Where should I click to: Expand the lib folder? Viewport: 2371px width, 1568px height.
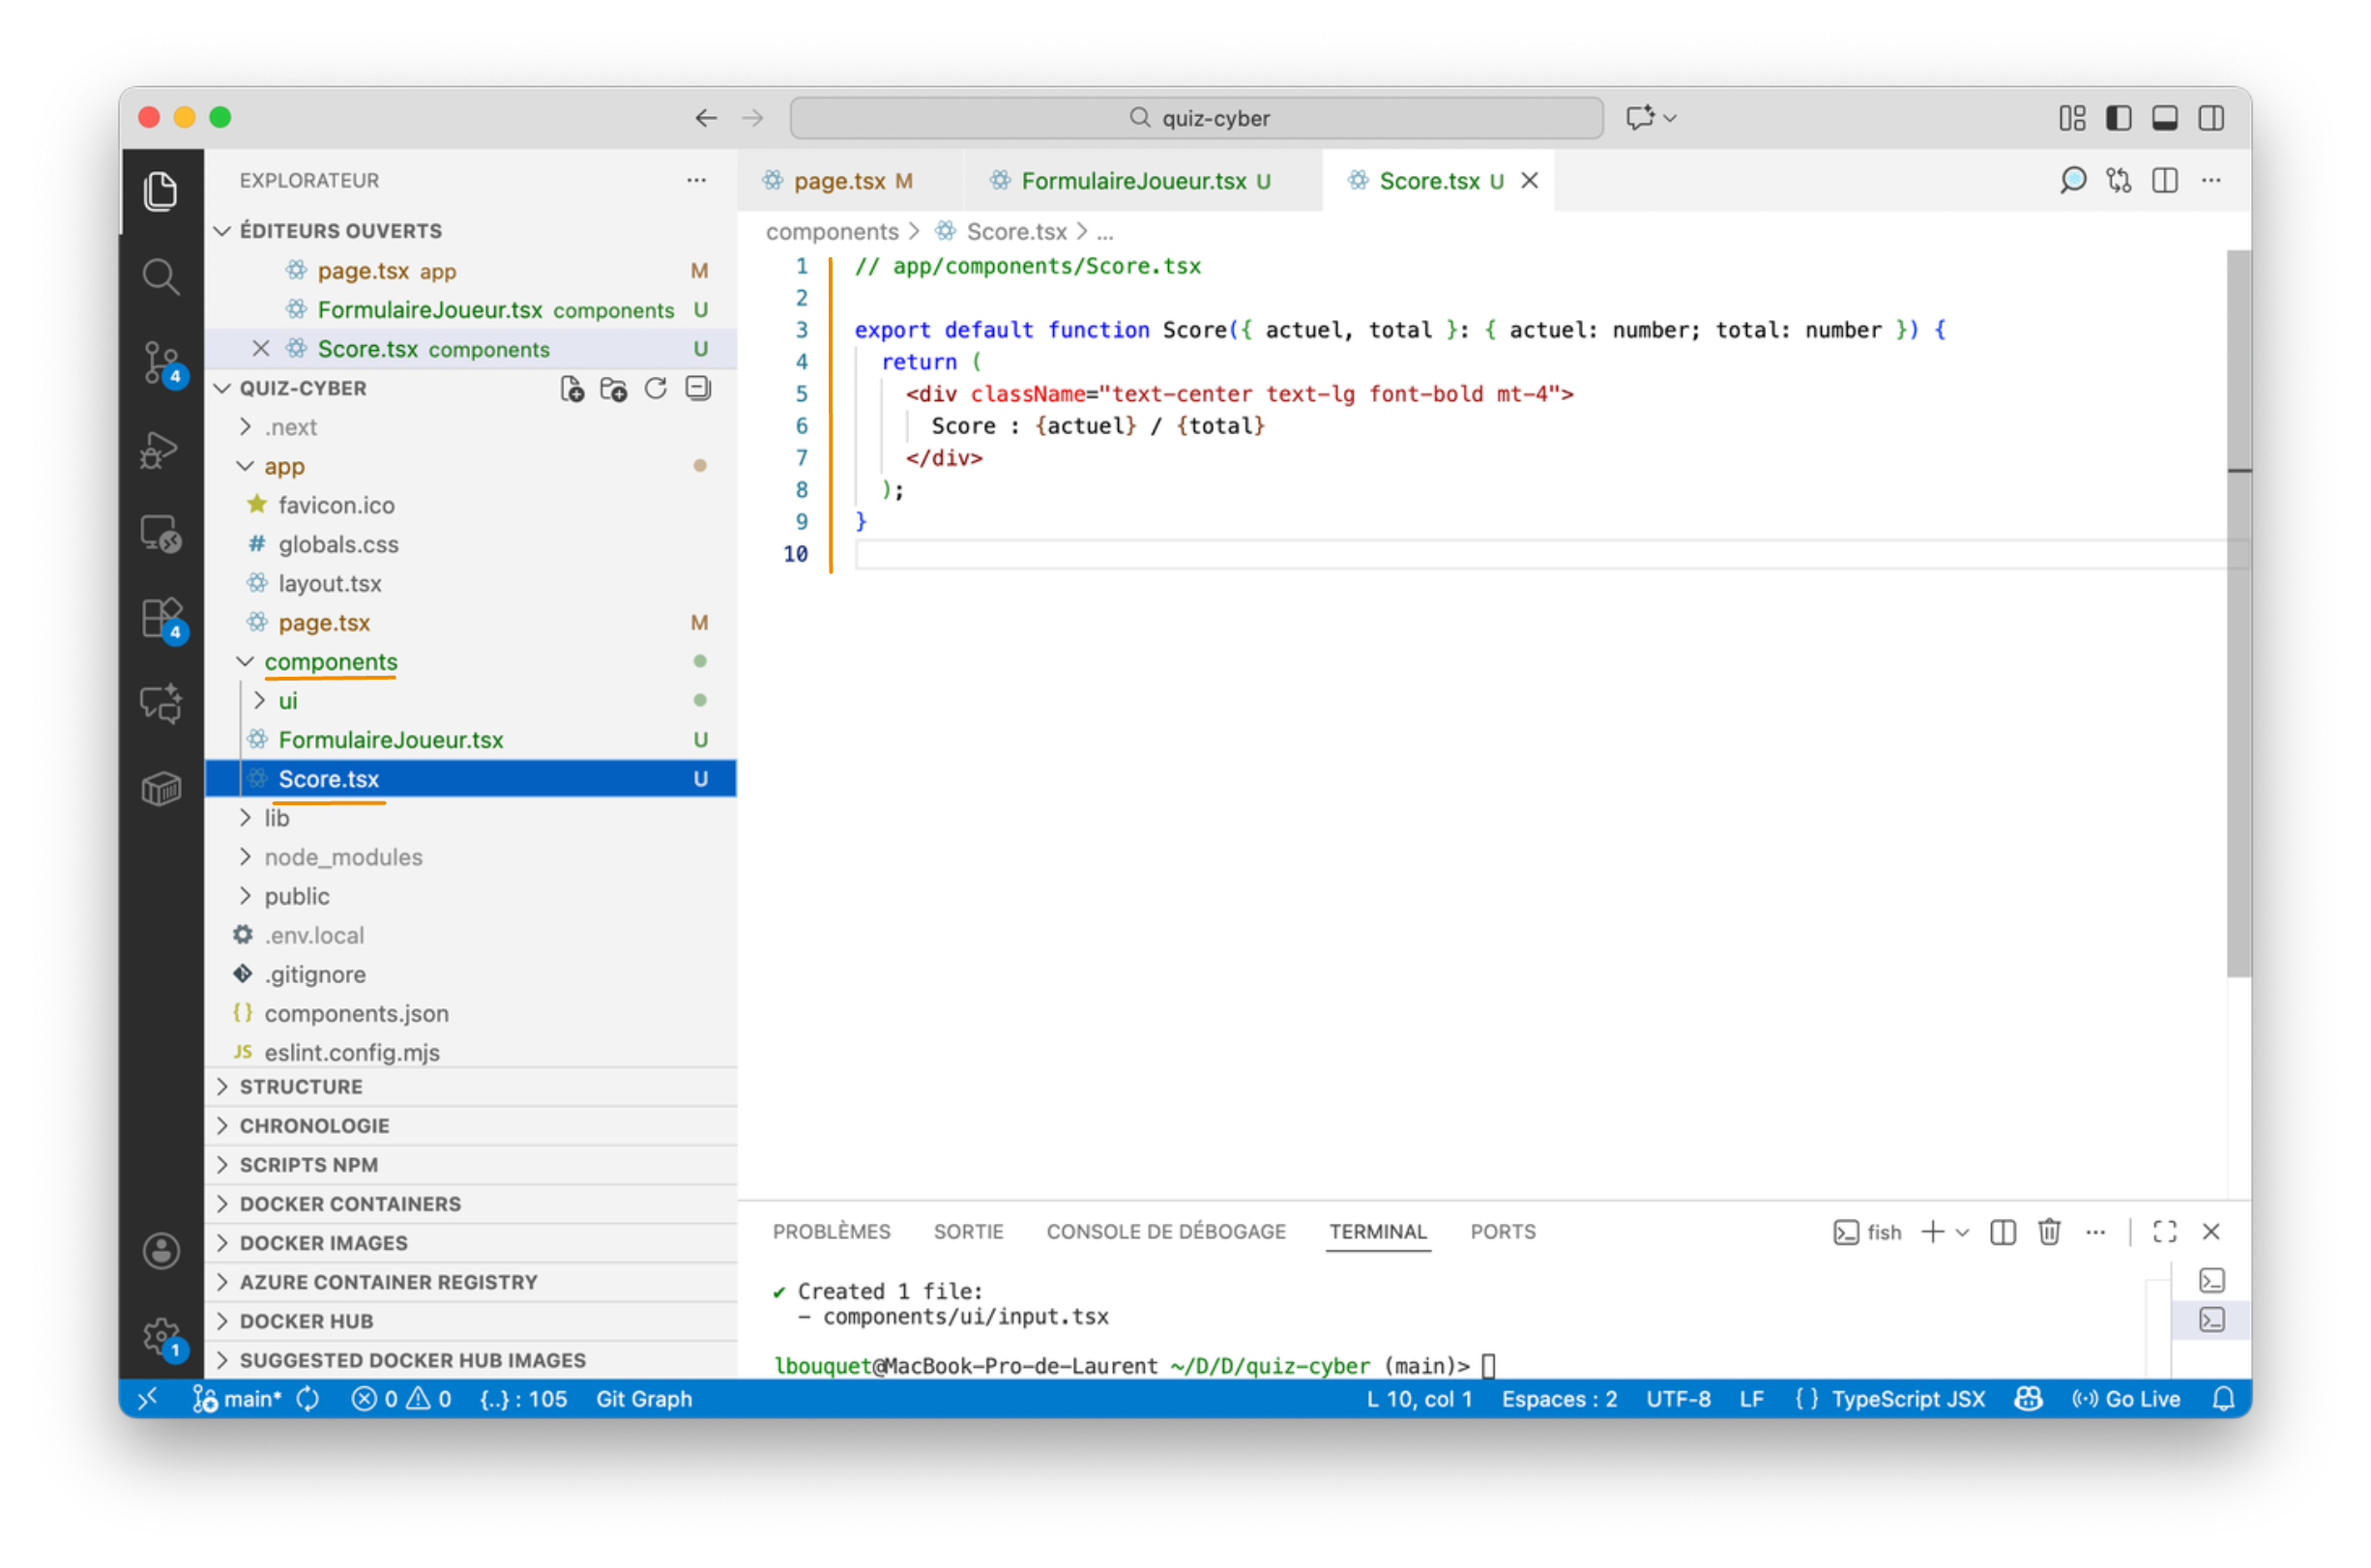coord(276,819)
